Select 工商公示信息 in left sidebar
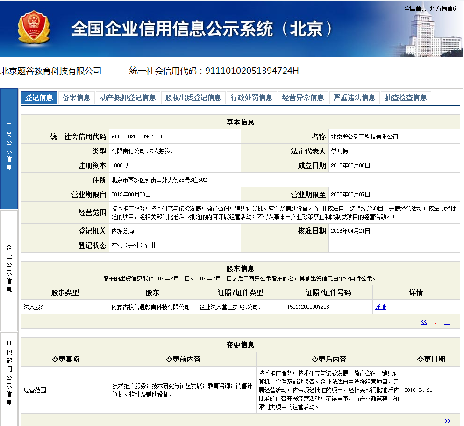Viewport: 464px width, 426px height. (9, 148)
